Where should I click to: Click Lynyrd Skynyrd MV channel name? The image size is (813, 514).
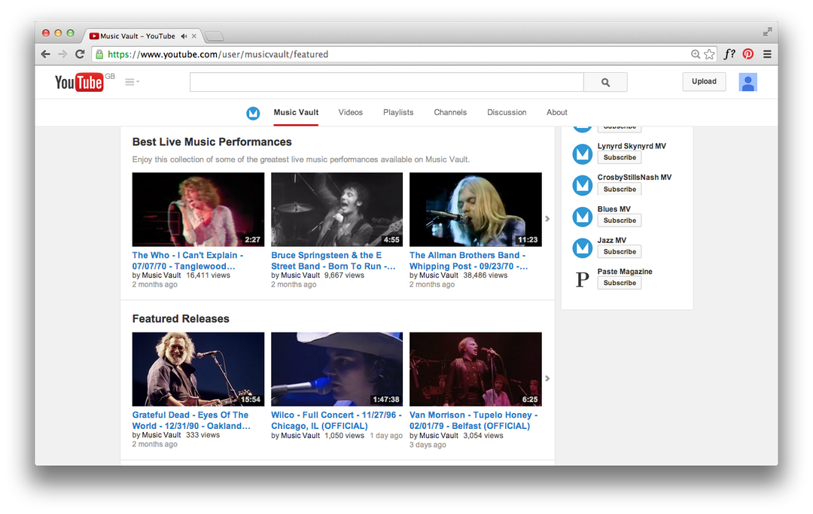pyautogui.click(x=632, y=146)
